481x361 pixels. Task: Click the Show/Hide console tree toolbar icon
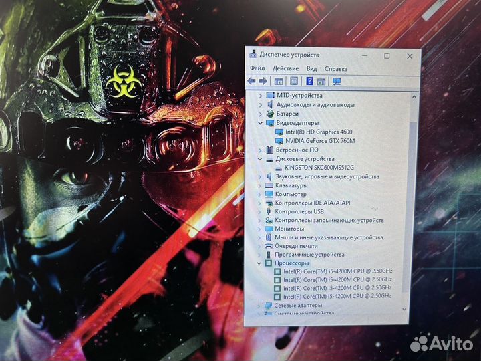tap(278, 82)
